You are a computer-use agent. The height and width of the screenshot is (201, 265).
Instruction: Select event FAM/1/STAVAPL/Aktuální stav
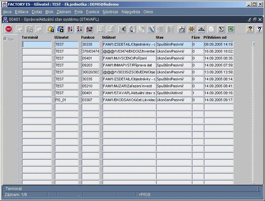(x=129, y=93)
